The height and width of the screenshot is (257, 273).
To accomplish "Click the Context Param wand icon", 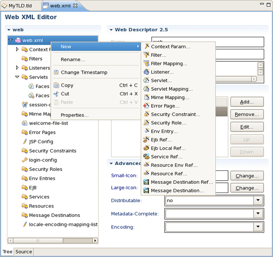I will 147,46.
